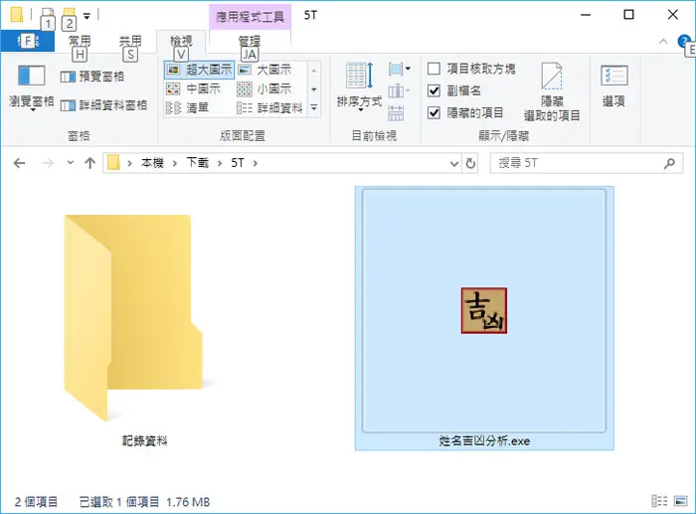
Task: Select 超大圖示 extra large icons layout
Action: click(x=199, y=70)
